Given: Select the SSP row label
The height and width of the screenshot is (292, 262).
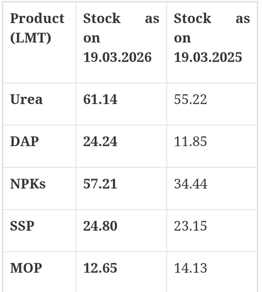Looking at the screenshot, I should (22, 226).
